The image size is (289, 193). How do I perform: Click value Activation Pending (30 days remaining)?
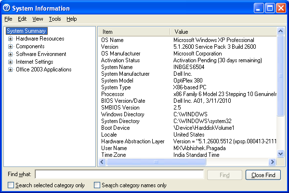[218, 60]
